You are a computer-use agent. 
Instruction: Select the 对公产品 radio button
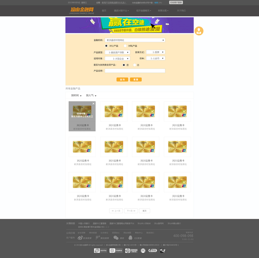106,46
